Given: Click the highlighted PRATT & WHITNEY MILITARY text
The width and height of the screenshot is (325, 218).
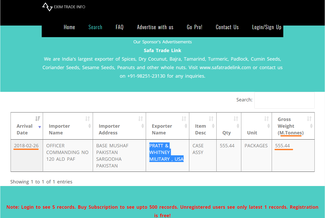Looking at the screenshot, I should [x=166, y=152].
